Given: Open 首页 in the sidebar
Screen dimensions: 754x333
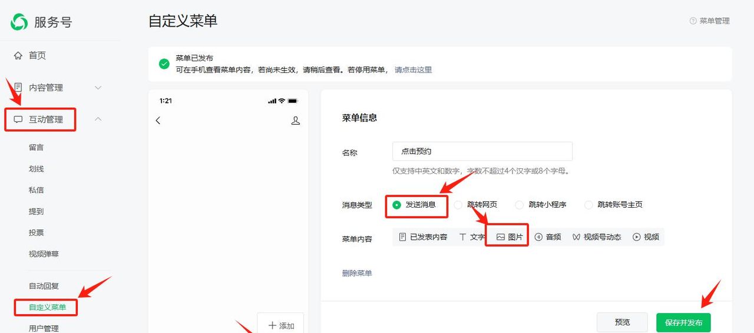Looking at the screenshot, I should coord(37,55).
